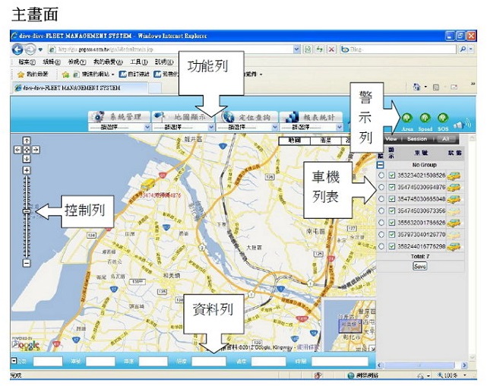This screenshot has height=386, width=487.
Task: Zoom in with the map plus button
Action: click(27, 170)
